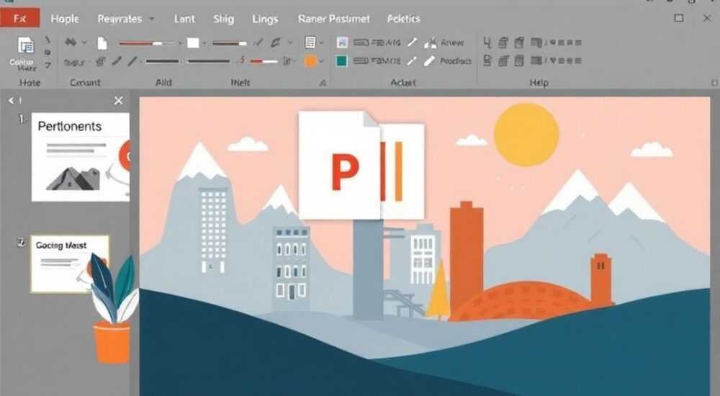
Task: Click the layered copy icon in second row
Action: [x=101, y=61]
